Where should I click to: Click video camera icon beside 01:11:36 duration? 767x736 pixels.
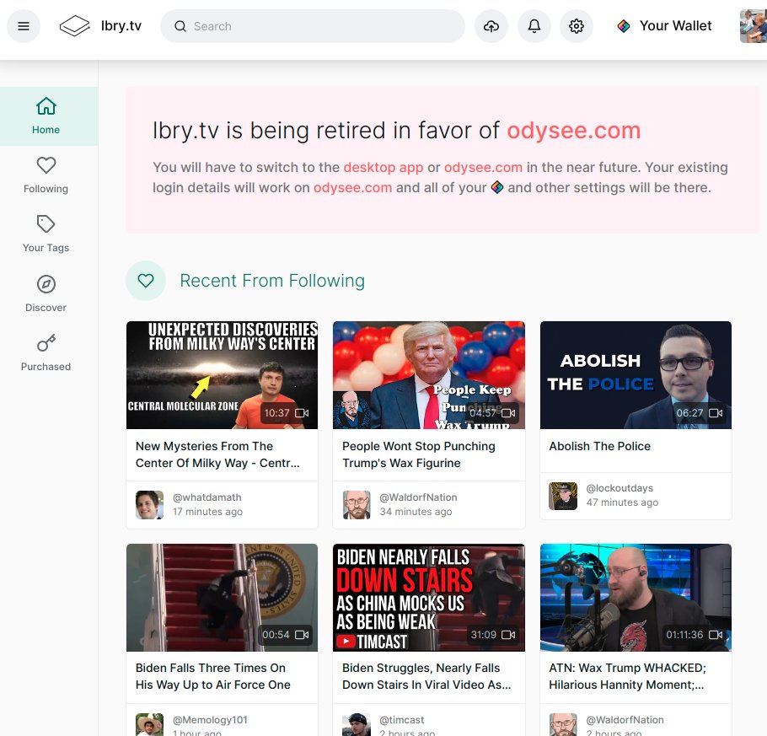click(716, 635)
